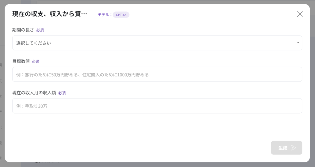The height and width of the screenshot is (167, 315).
Task: Click the dialog title 現在の収支、収入から資…
Action: (50, 14)
